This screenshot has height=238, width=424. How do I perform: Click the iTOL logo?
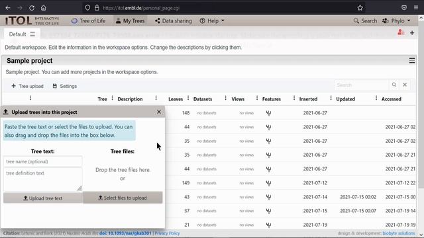click(x=32, y=20)
